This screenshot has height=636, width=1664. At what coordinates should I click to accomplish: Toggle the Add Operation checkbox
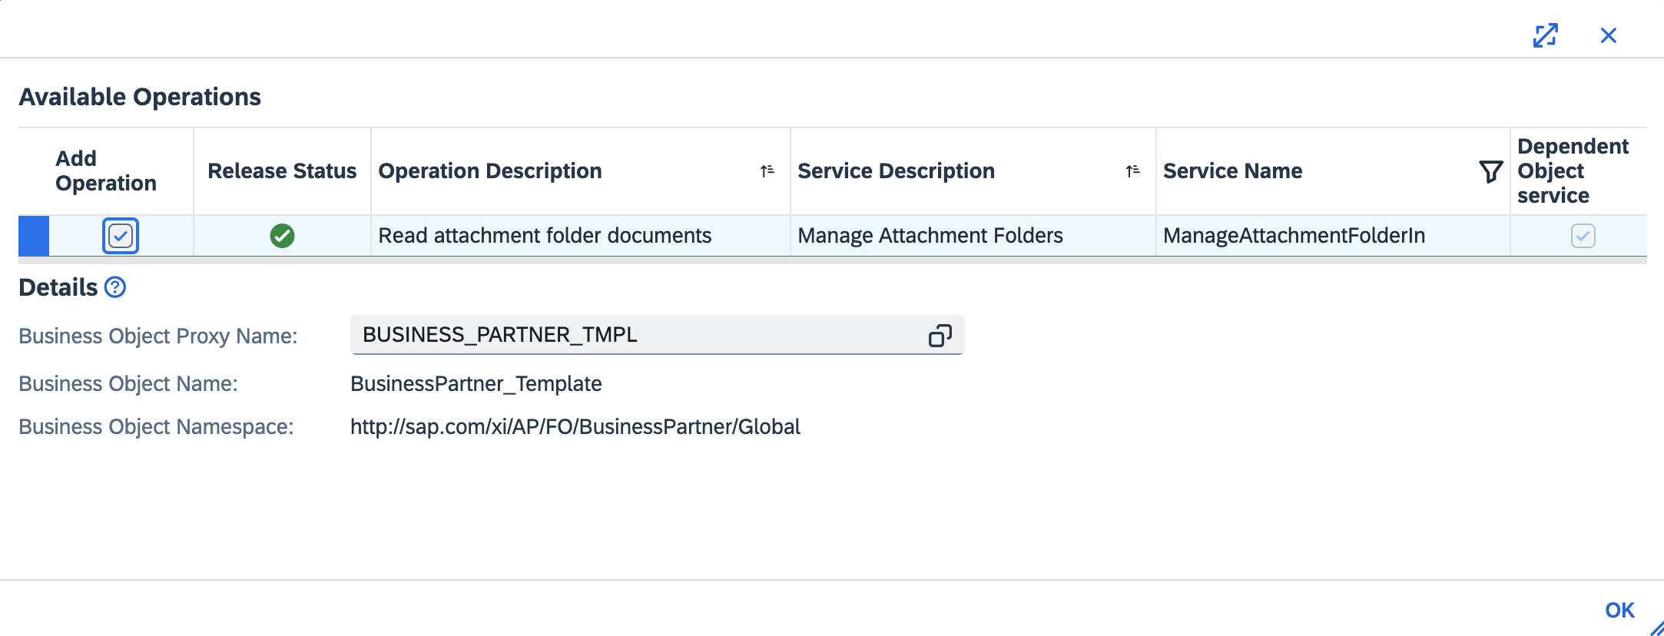[x=121, y=236]
